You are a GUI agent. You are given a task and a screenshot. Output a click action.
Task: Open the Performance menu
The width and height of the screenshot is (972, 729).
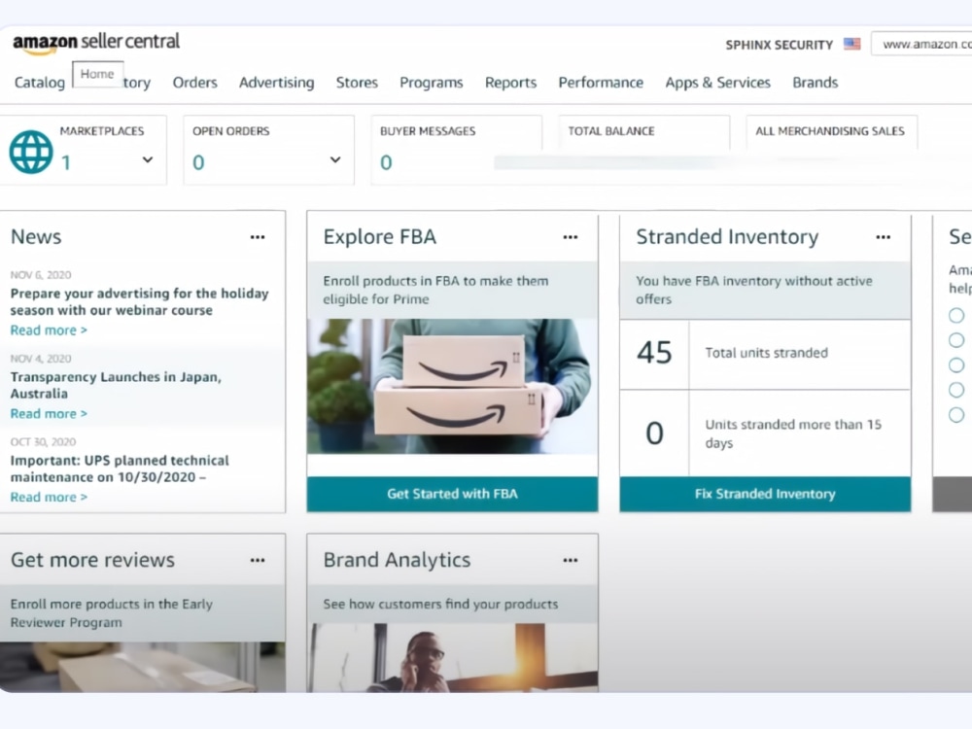coord(601,83)
